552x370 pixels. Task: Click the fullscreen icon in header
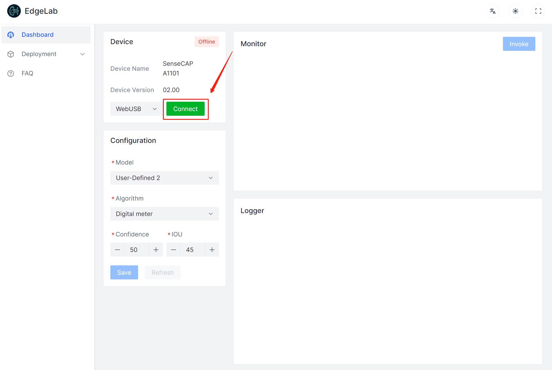(538, 11)
